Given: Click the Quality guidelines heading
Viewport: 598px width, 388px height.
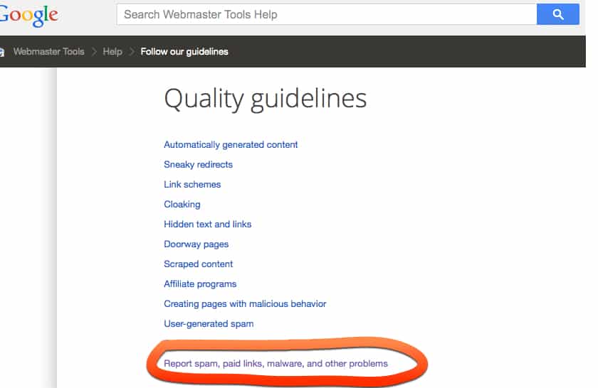Looking at the screenshot, I should tap(265, 99).
